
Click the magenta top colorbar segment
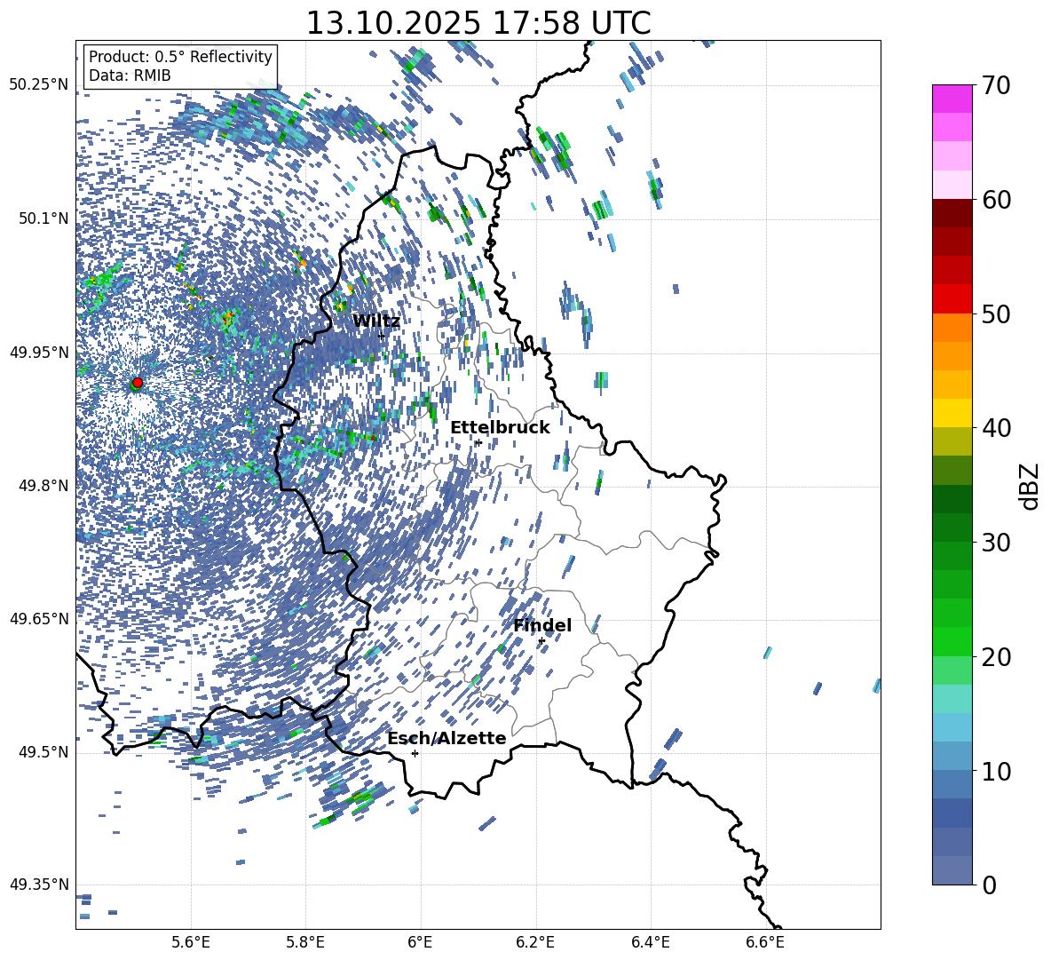point(952,99)
